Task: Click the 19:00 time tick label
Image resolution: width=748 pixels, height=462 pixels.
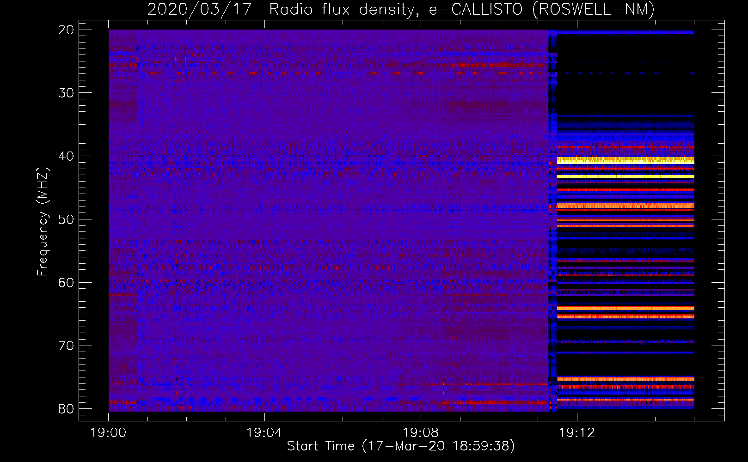Action: (109, 433)
